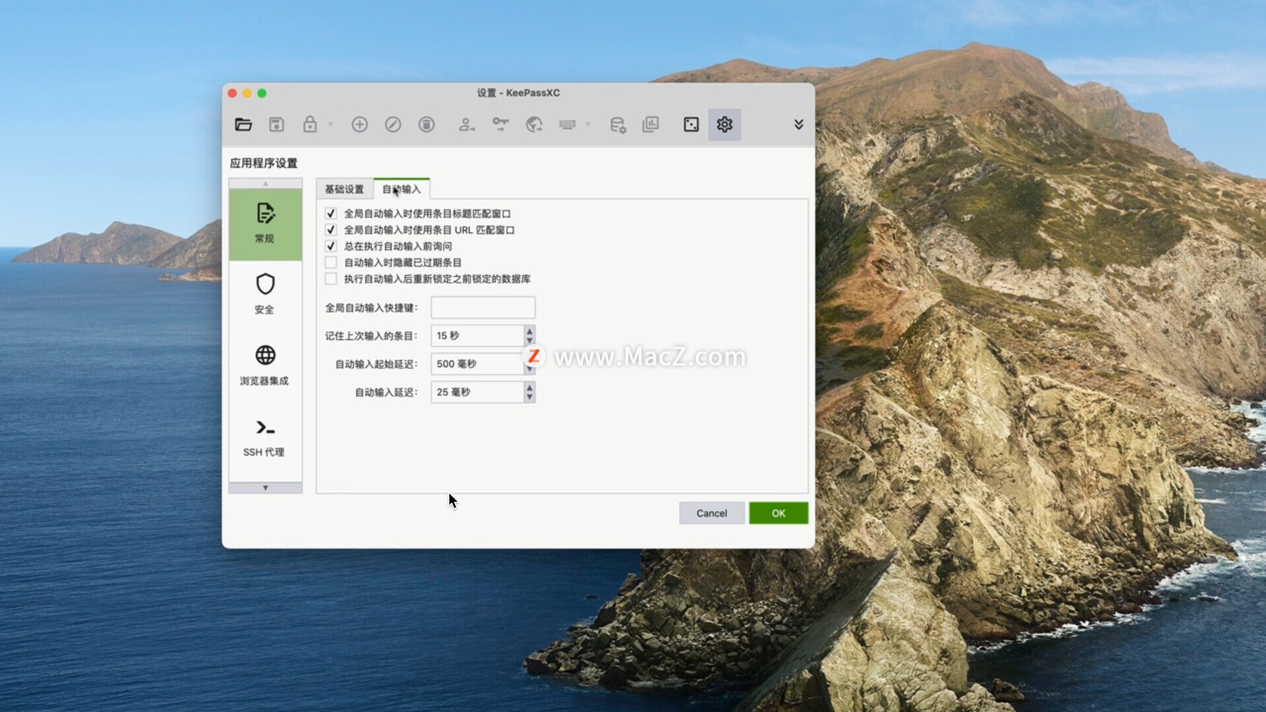Image resolution: width=1266 pixels, height=712 pixels.
Task: Open the password generator dice icon
Action: pyautogui.click(x=690, y=125)
